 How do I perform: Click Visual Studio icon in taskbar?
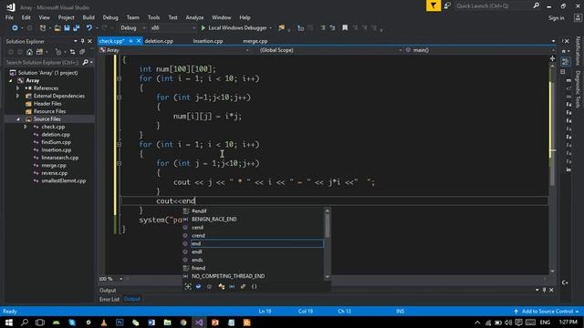199,323
